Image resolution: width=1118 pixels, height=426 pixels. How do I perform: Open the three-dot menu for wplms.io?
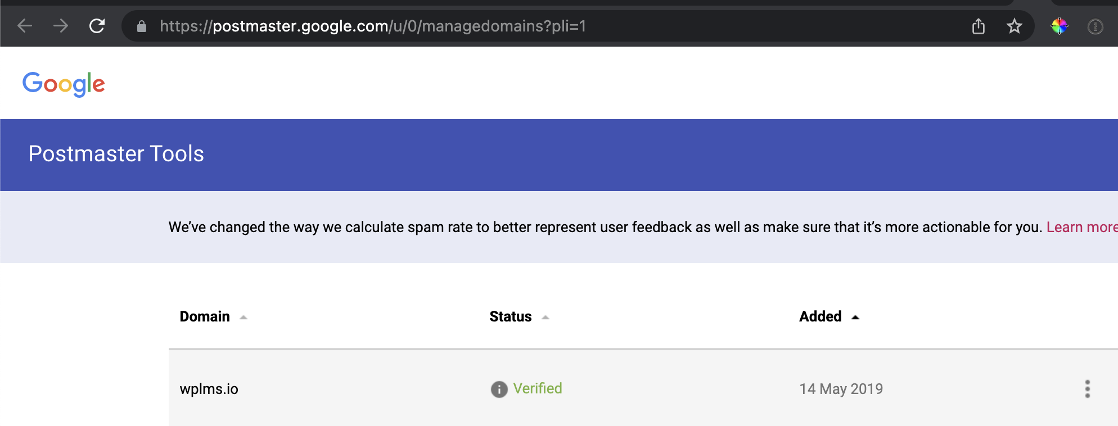coord(1088,389)
